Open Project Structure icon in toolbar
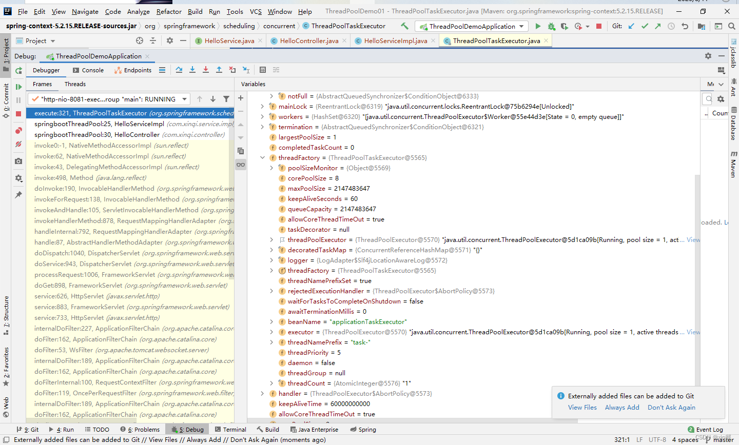The height and width of the screenshot is (445, 739). pyautogui.click(x=702, y=26)
